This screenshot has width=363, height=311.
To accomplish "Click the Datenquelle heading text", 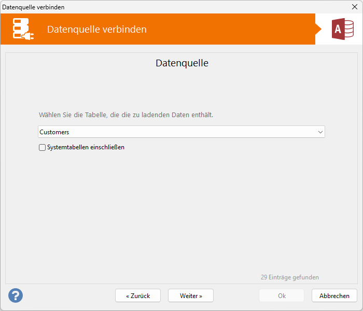I will click(182, 63).
